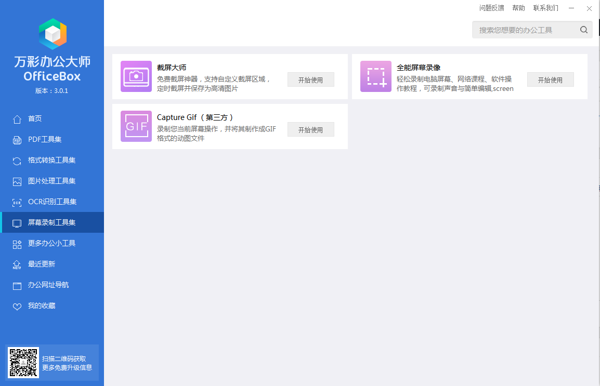This screenshot has height=386, width=600.
Task: Click the OfficeBox hexagon logo
Action: [x=53, y=34]
